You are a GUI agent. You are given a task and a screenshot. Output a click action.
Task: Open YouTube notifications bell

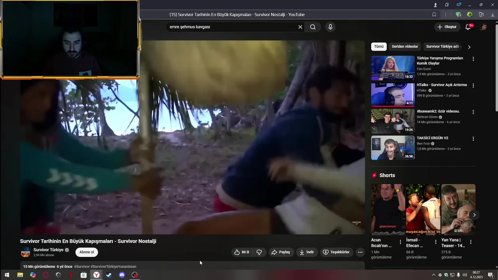(468, 27)
